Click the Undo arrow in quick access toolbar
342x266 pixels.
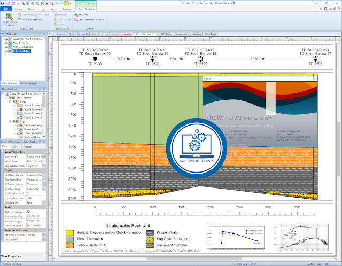point(57,3)
